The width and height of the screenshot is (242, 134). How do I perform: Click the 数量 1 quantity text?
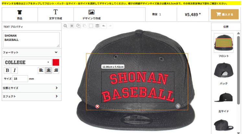pos(156,14)
